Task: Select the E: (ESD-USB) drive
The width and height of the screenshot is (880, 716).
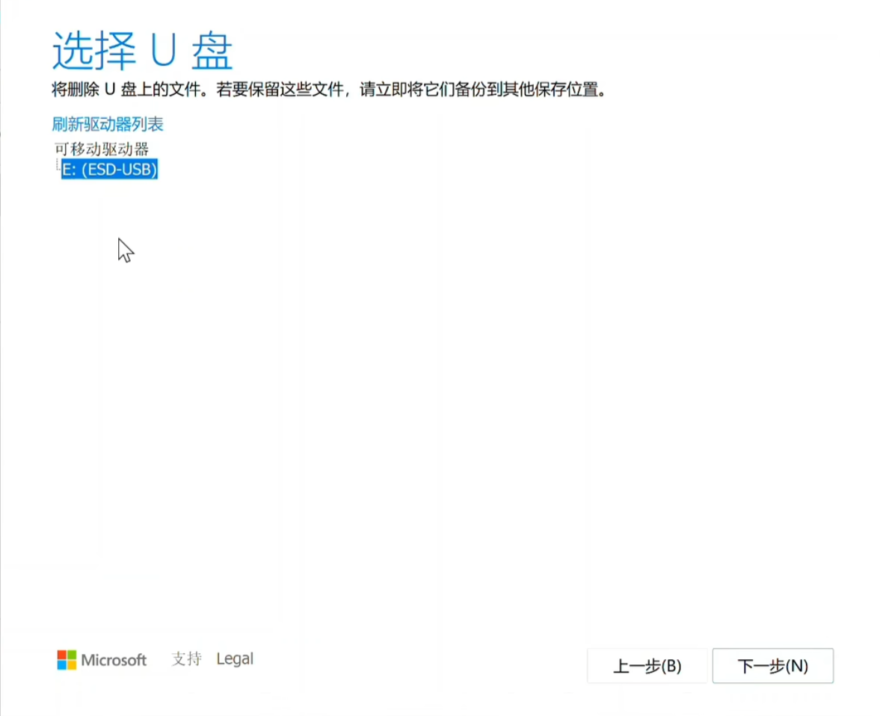Action: 109,170
